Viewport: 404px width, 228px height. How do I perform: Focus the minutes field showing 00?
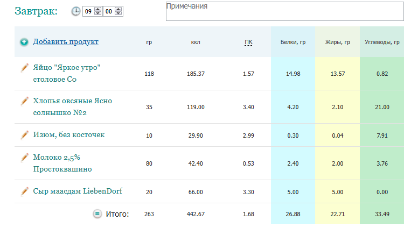coord(109,11)
